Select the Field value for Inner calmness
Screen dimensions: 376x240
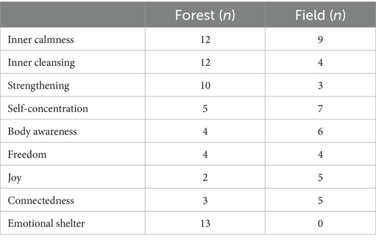pyautogui.click(x=320, y=40)
